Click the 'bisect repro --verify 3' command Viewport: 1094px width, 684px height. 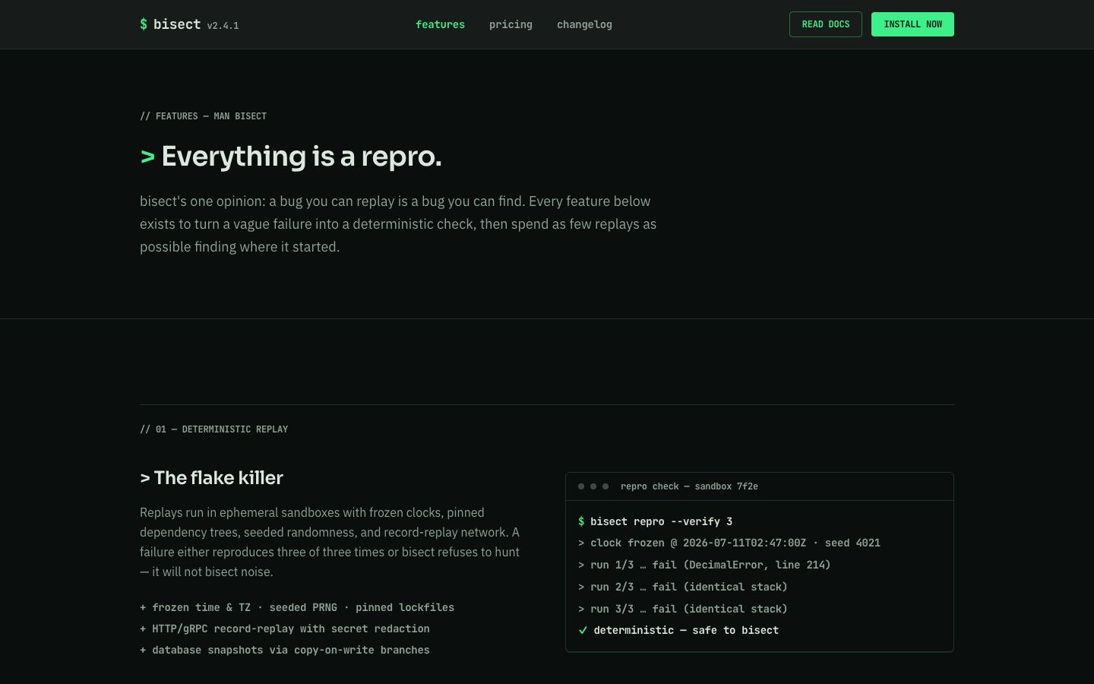pyautogui.click(x=661, y=521)
